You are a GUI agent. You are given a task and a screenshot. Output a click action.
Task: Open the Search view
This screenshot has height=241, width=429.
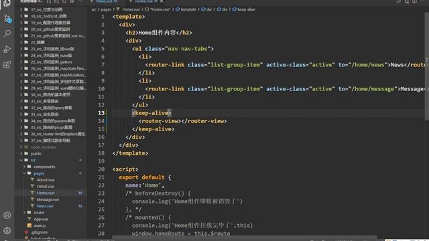click(x=7, y=33)
